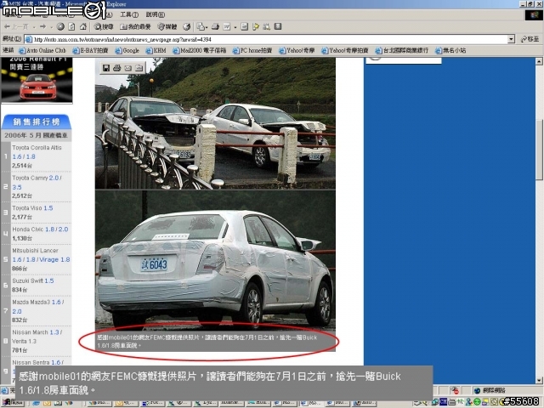Click the Discuss toolbar icon

coord(244,26)
